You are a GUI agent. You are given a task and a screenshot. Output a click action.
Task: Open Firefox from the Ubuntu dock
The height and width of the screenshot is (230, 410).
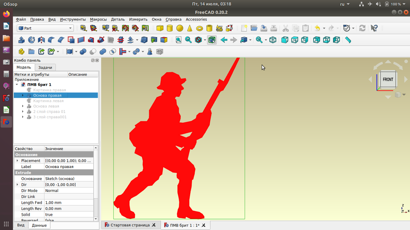[6, 14]
